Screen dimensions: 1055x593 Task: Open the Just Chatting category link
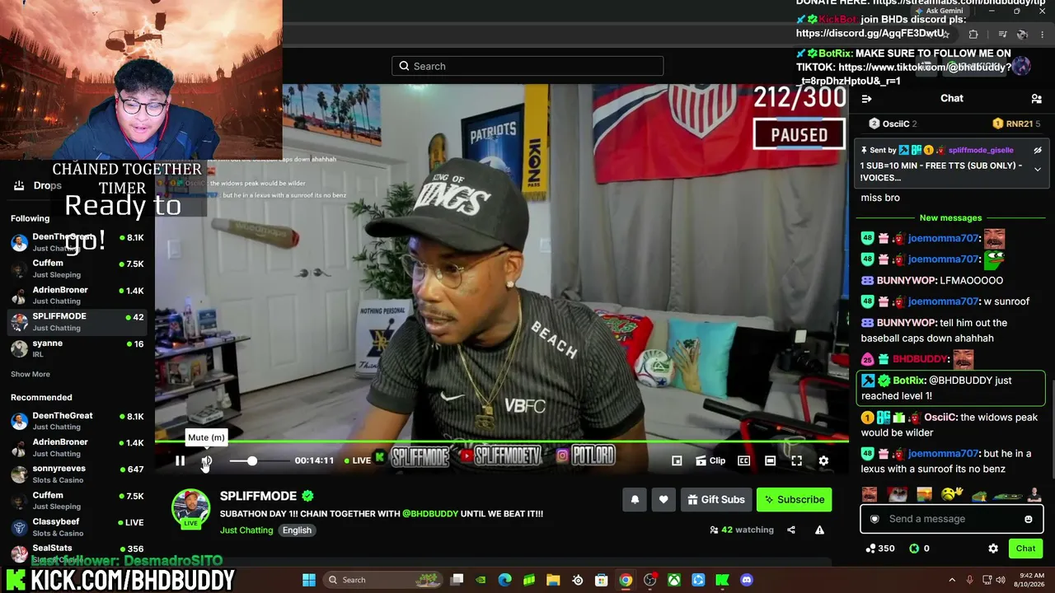click(x=246, y=530)
